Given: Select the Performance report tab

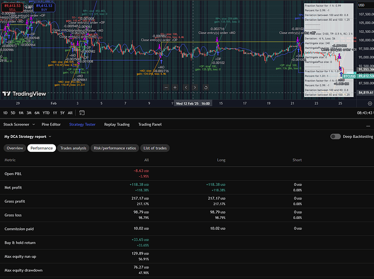Looking at the screenshot, I should click(41, 148).
